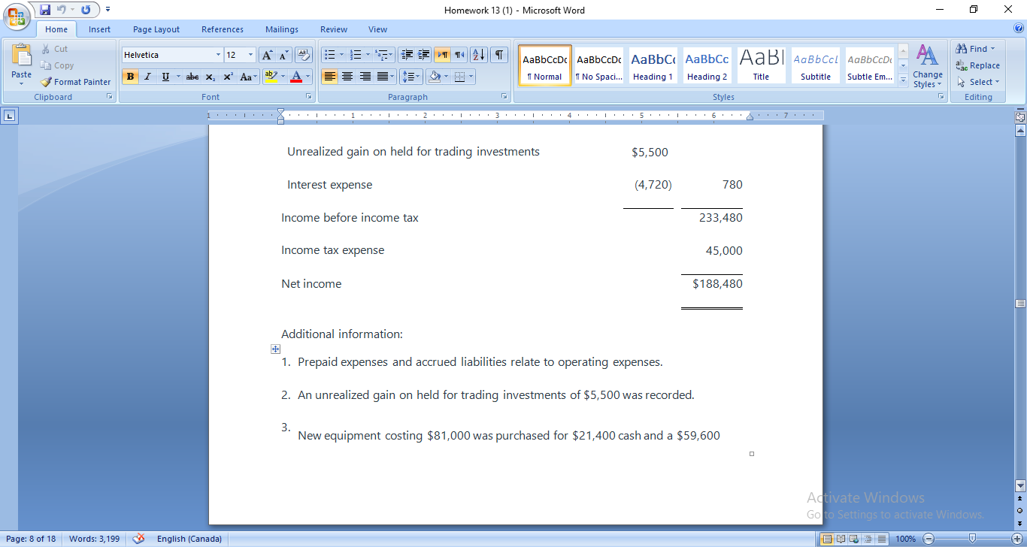Open the text highlight color dropdown
This screenshot has height=547, width=1027.
tap(283, 77)
